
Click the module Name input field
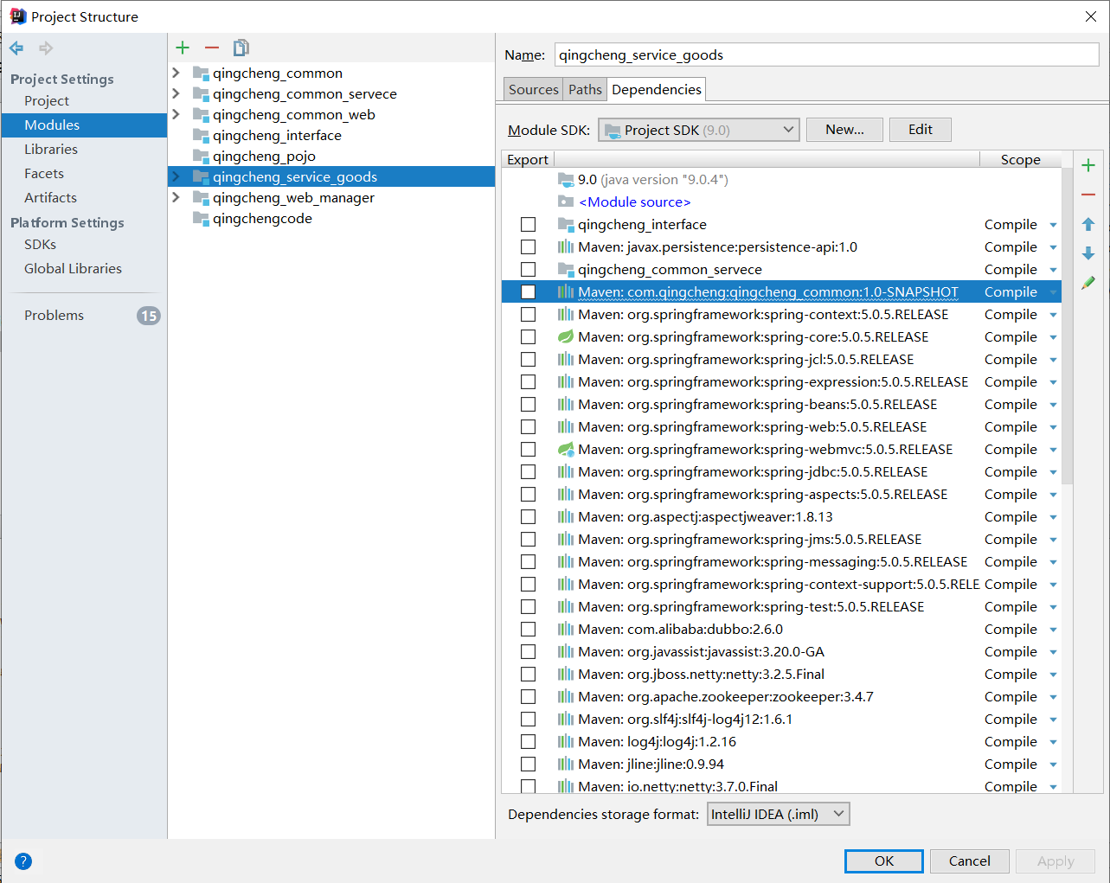pos(826,54)
